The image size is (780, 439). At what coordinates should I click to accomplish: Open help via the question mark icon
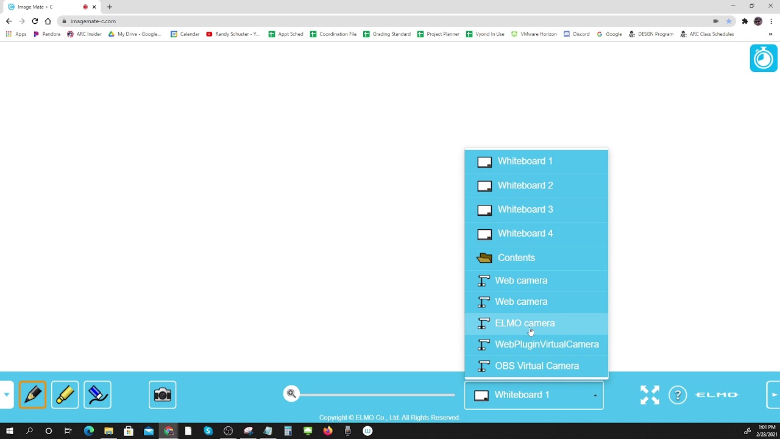[x=678, y=394]
